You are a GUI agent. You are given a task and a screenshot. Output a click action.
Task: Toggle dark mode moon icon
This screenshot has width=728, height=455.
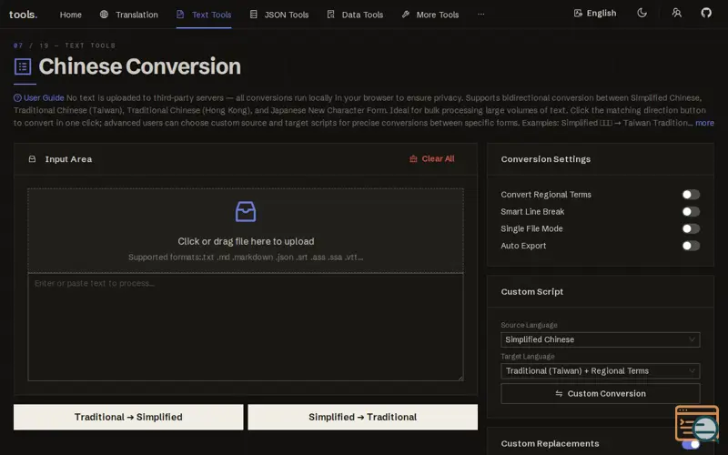pos(642,13)
